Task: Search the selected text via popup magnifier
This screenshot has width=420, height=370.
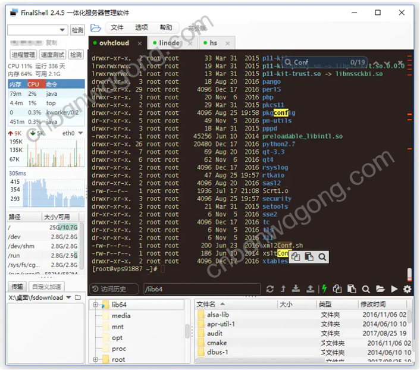Action: [322, 257]
